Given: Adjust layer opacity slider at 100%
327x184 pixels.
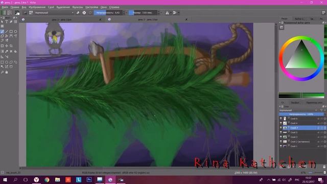Looking at the screenshot, I should click(x=301, y=114).
